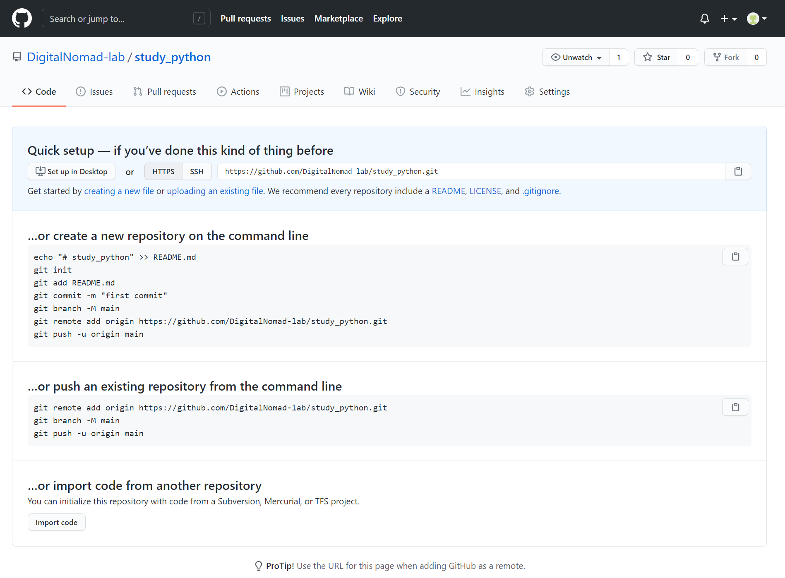
Task: Switch to the Actions tab
Action: coord(238,92)
